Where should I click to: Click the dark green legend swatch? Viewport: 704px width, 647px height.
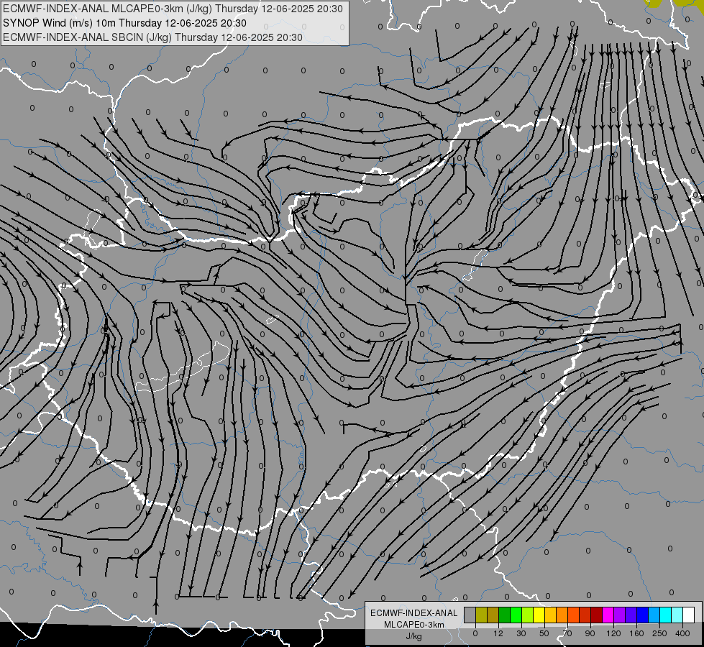(x=505, y=615)
